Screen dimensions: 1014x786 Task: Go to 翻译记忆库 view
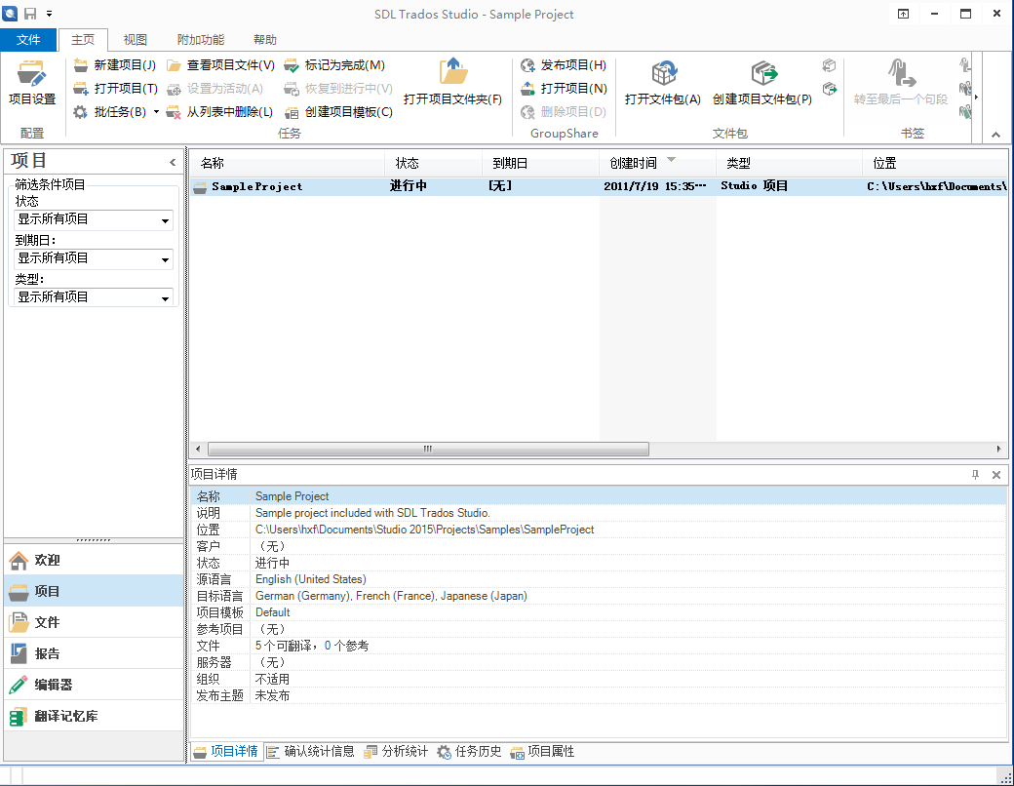[94, 716]
